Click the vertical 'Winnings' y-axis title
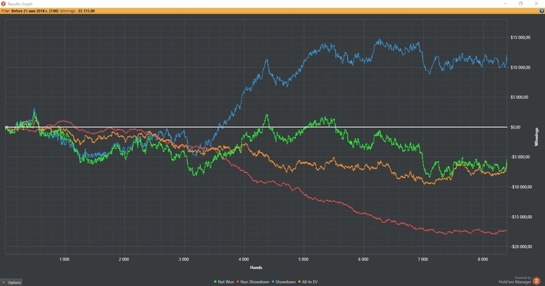Viewport: 545px width, 286px height. click(x=536, y=136)
